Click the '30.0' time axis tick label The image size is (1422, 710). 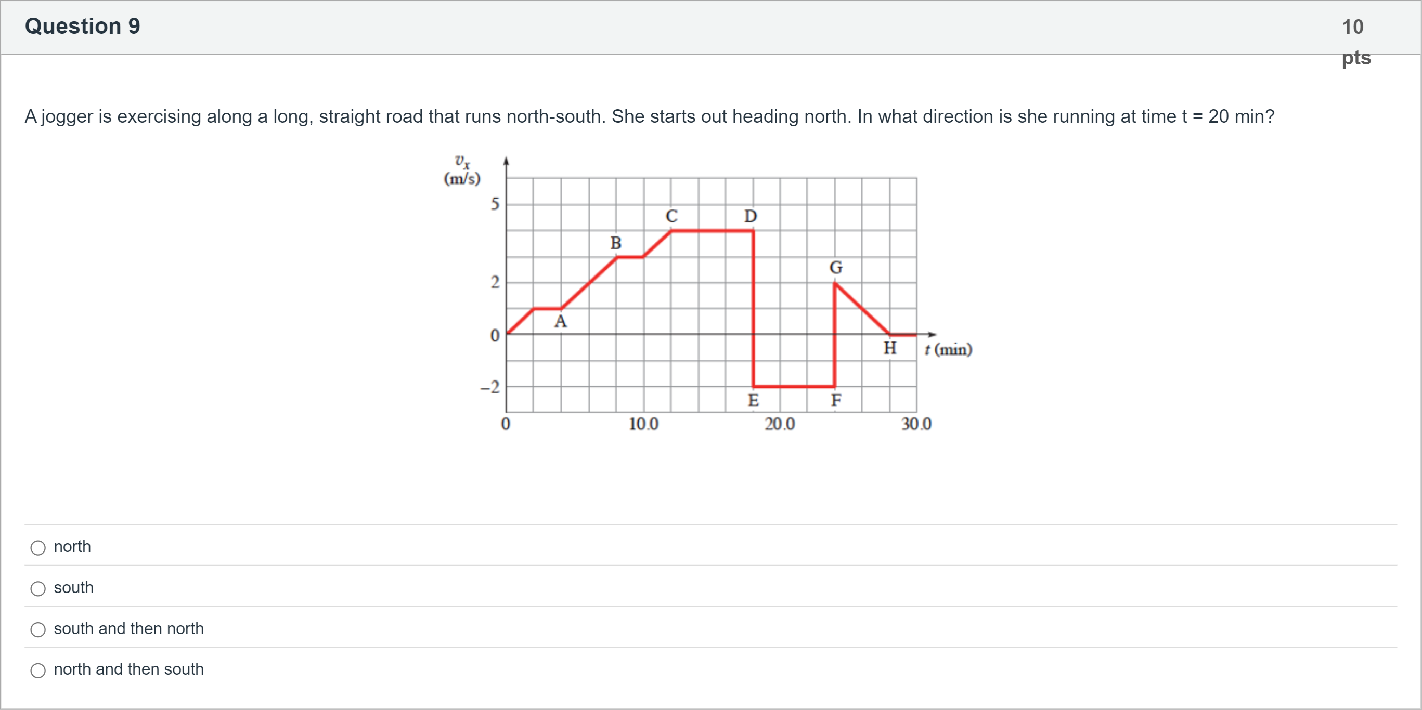coord(916,424)
